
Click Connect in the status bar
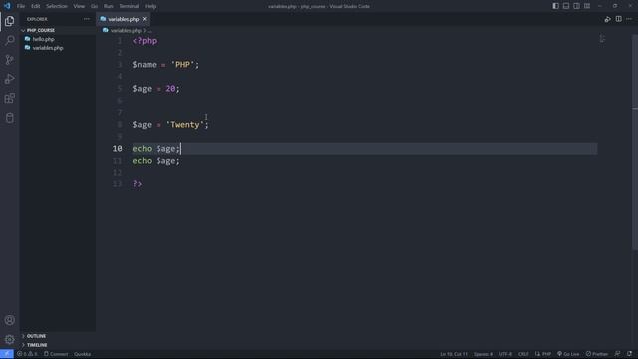coord(56,354)
